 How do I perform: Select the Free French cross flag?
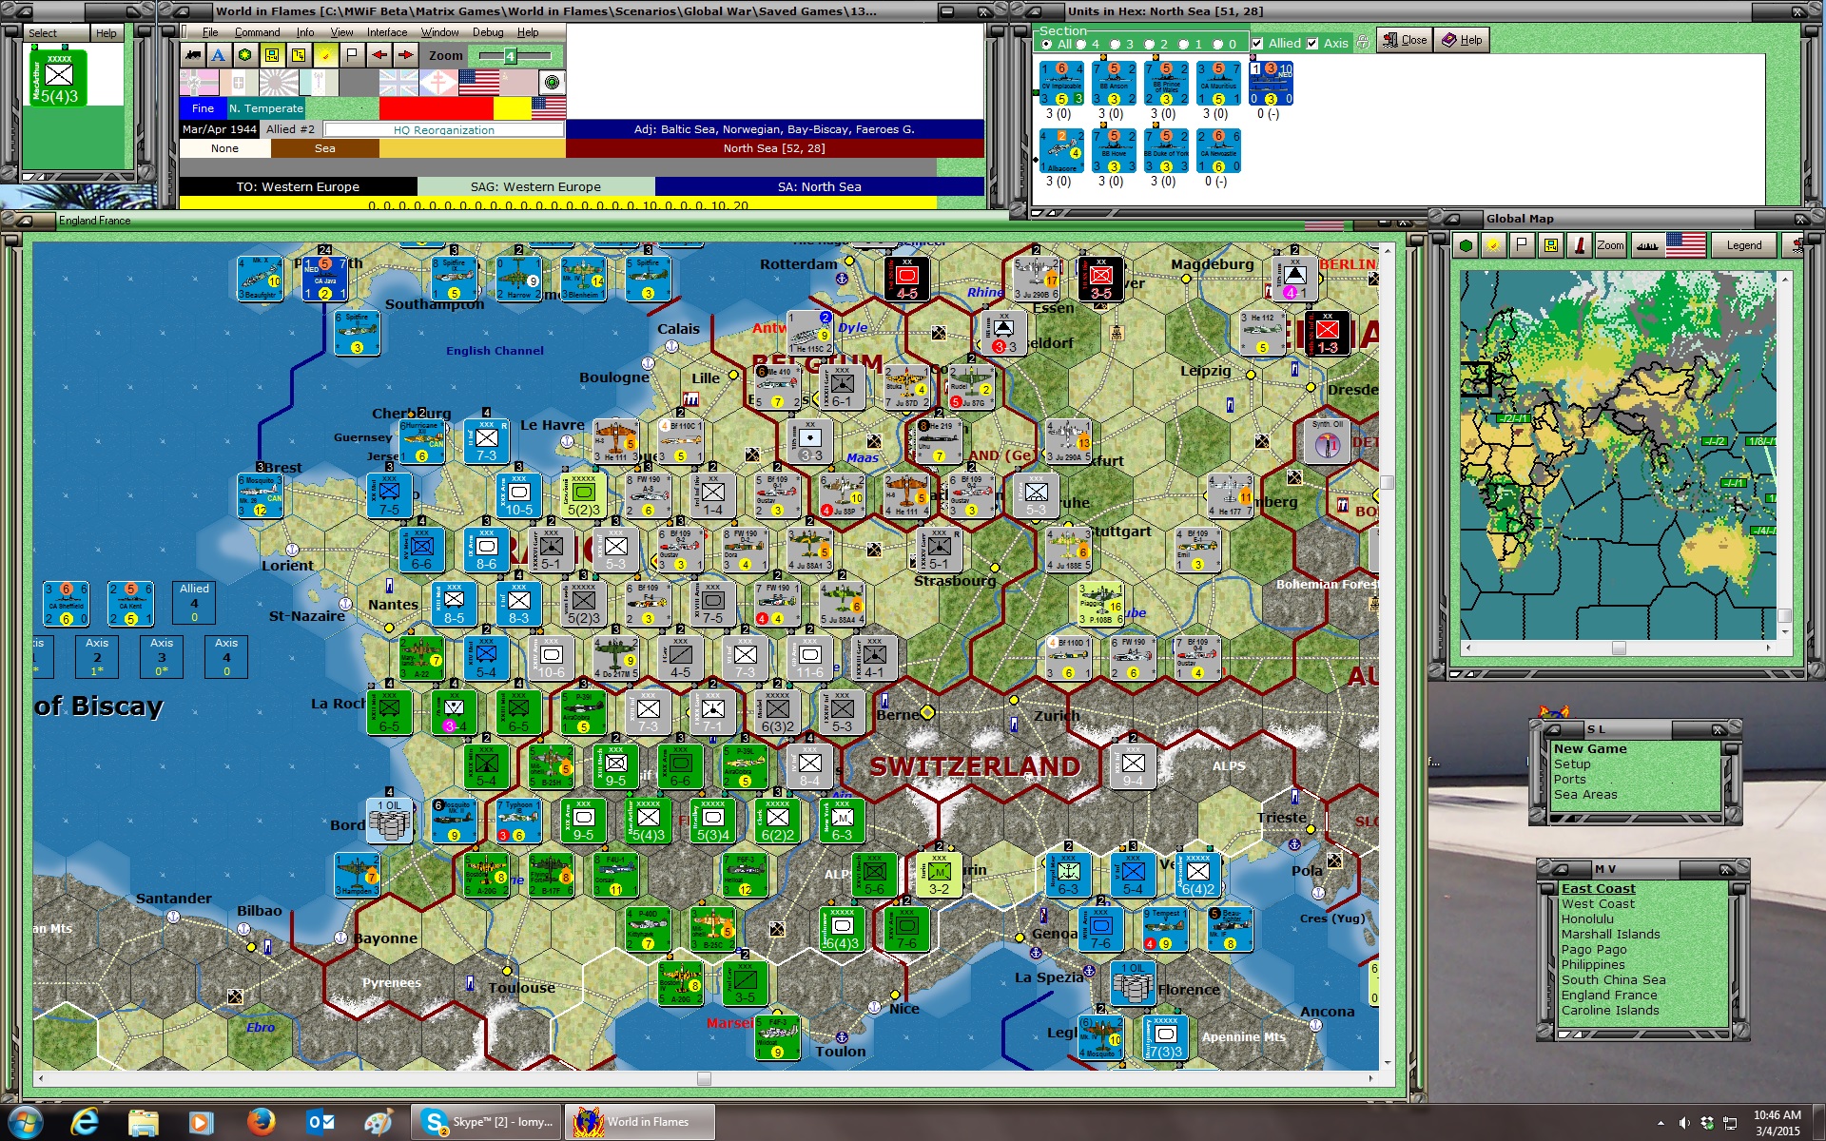pos(438,83)
